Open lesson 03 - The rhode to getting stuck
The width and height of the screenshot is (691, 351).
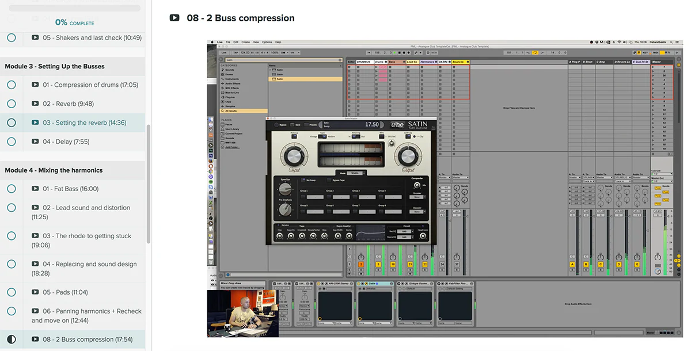pyautogui.click(x=86, y=236)
